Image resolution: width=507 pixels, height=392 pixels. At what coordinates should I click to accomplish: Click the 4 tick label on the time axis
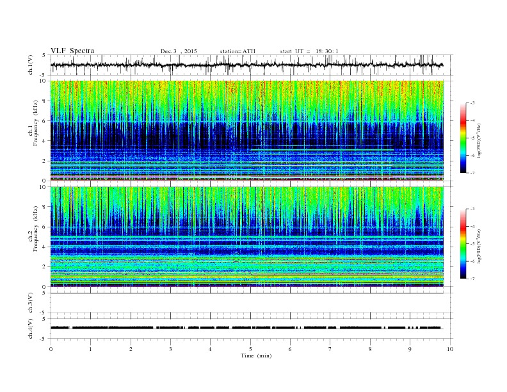210,349
